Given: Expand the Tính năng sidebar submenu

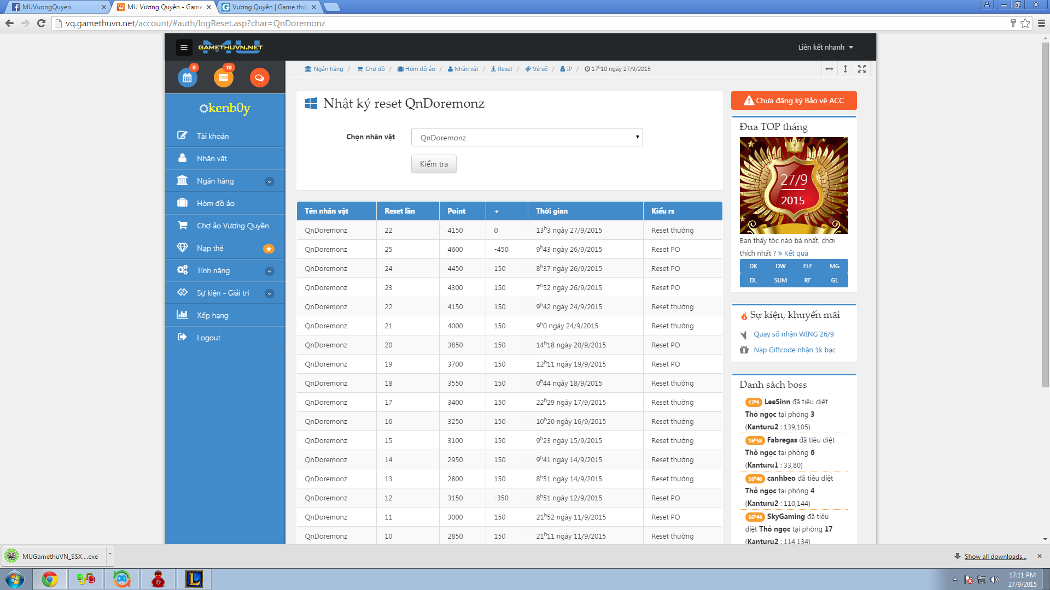Looking at the screenshot, I should coord(269,271).
